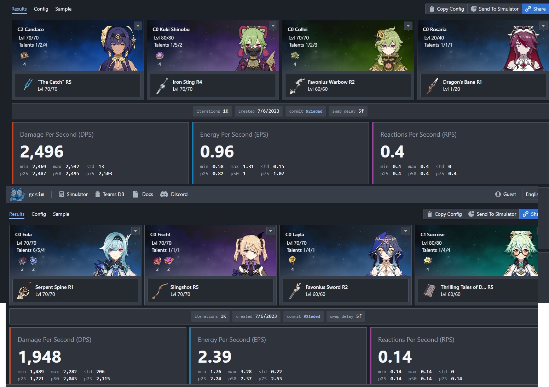Click the 0.4 Reactions Per Second value

pyautogui.click(x=392, y=151)
